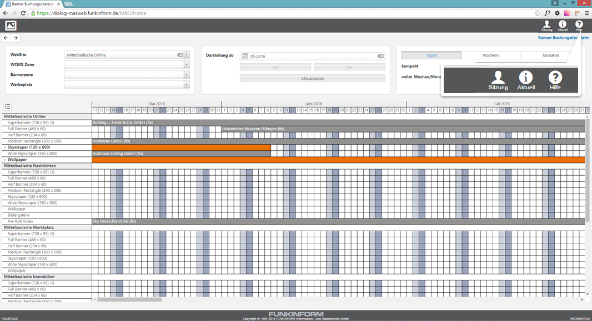Click the orange booking bar in the bold Wallpaper row
This screenshot has height=321, width=592.
[338, 160]
